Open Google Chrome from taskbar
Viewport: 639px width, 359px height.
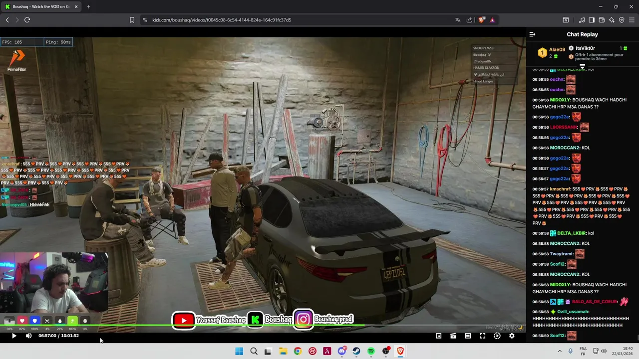coord(298,351)
